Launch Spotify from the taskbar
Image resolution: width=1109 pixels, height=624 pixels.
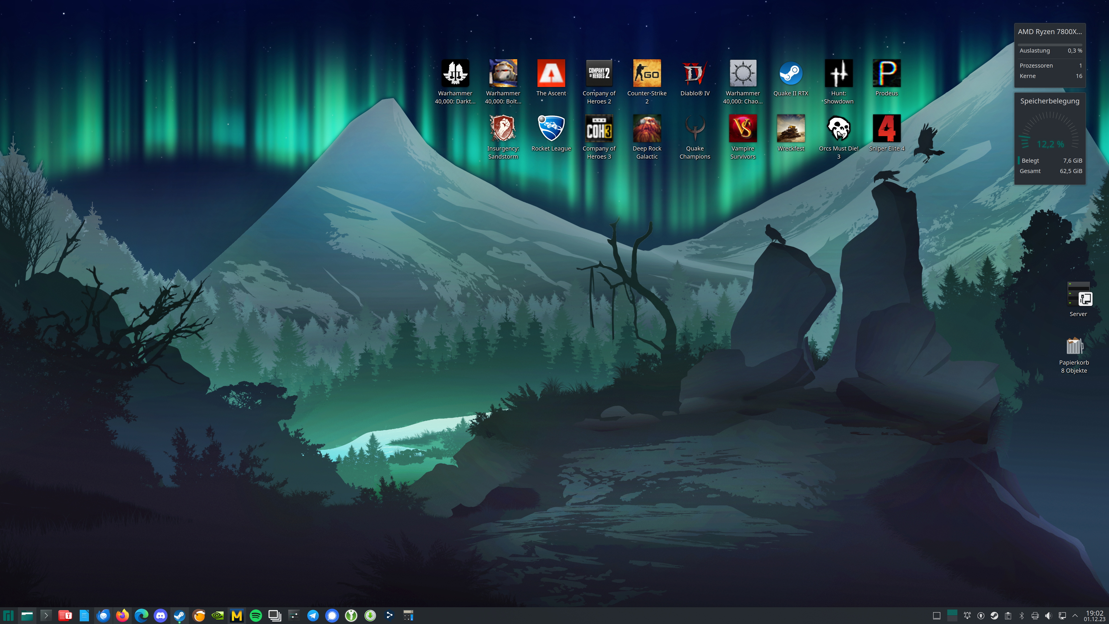(256, 615)
